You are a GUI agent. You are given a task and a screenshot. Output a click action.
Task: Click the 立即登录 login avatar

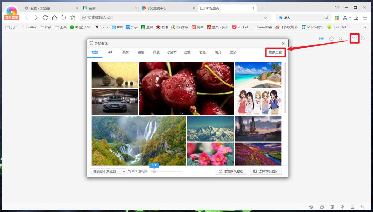coord(11,12)
